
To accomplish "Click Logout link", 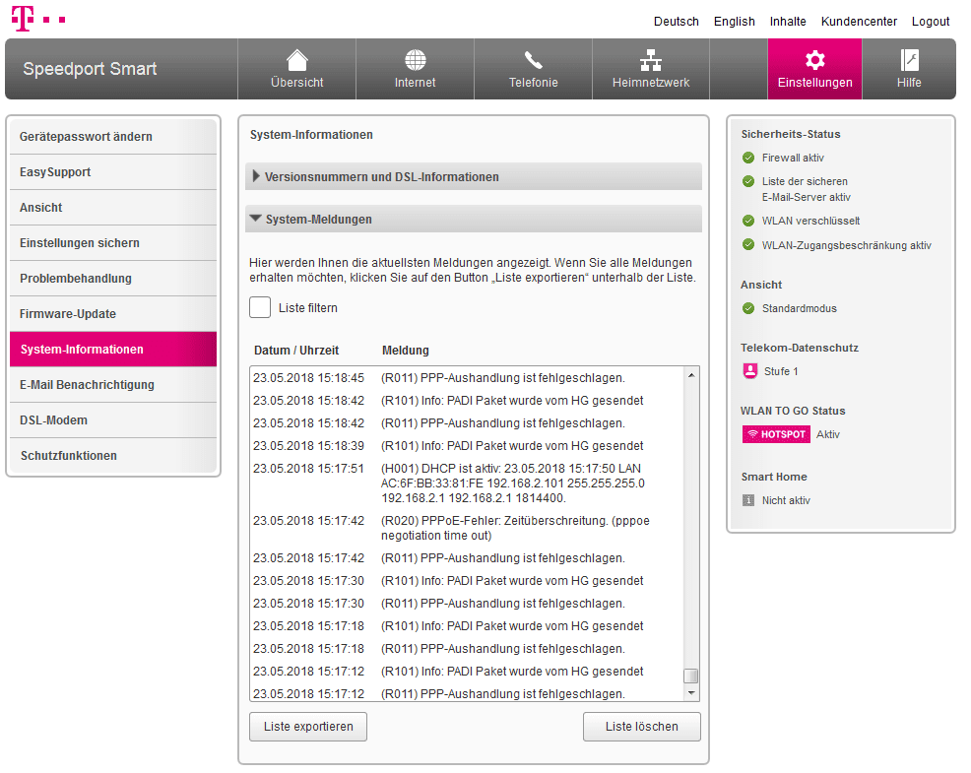I will coord(930,22).
